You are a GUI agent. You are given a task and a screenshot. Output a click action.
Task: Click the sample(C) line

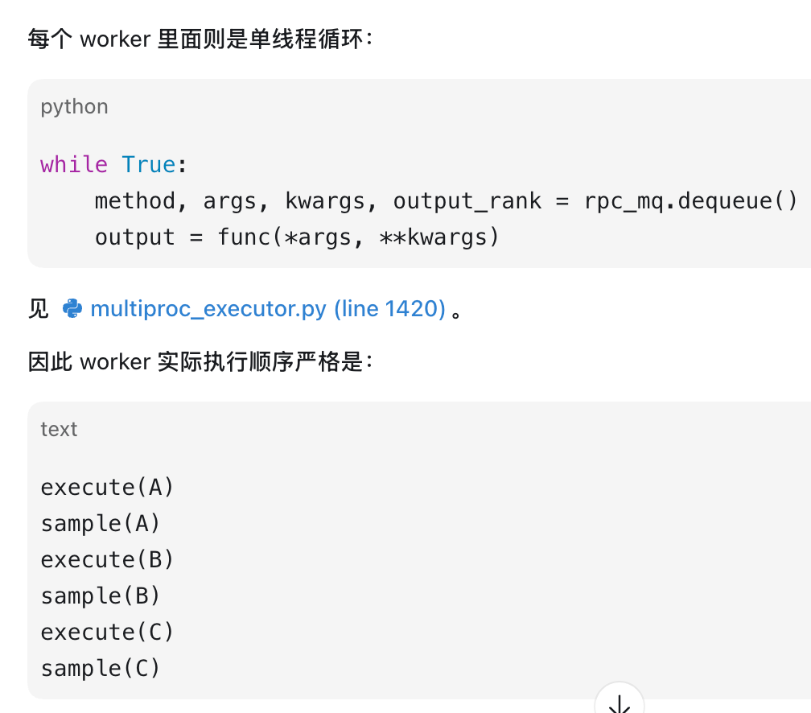[101, 669]
